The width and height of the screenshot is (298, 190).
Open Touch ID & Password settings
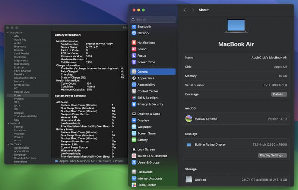pos(152,156)
